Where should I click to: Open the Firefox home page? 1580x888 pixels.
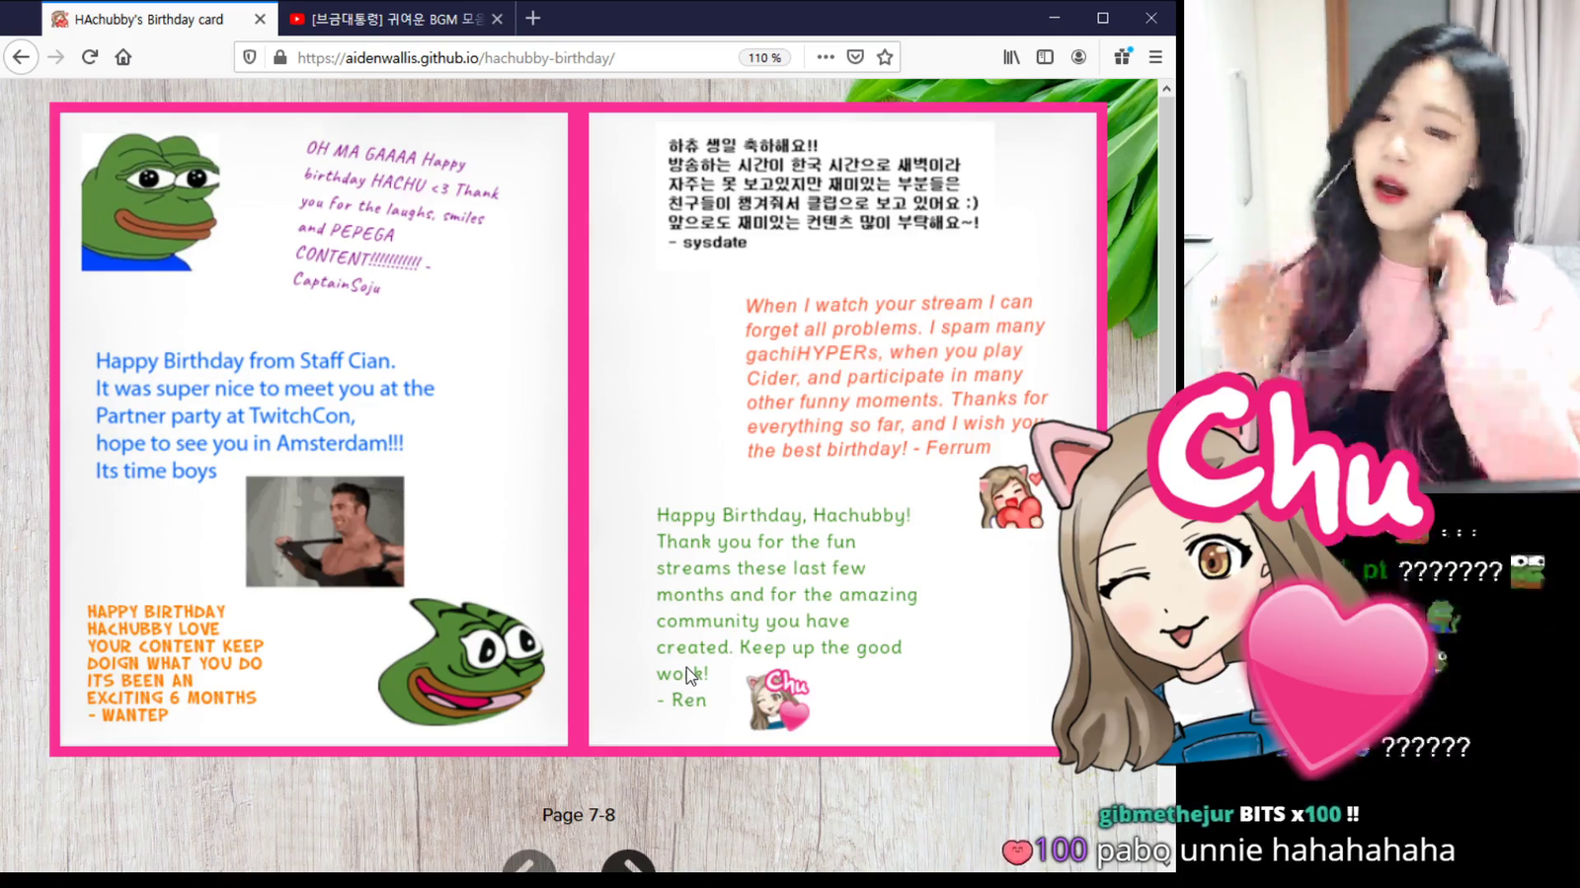pos(123,57)
